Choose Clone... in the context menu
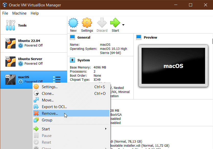The width and height of the screenshot is (213, 149). (x=71, y=94)
